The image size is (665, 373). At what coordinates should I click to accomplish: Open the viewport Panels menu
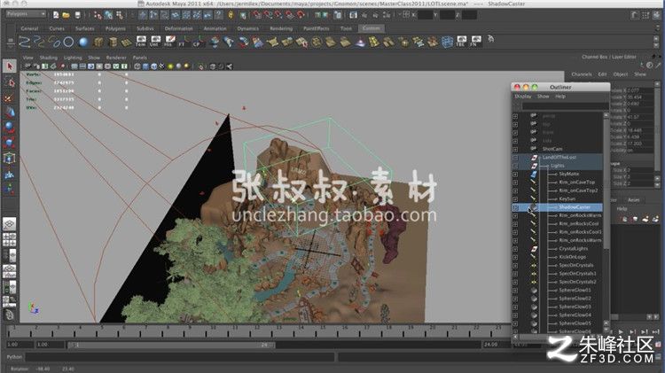(139, 58)
